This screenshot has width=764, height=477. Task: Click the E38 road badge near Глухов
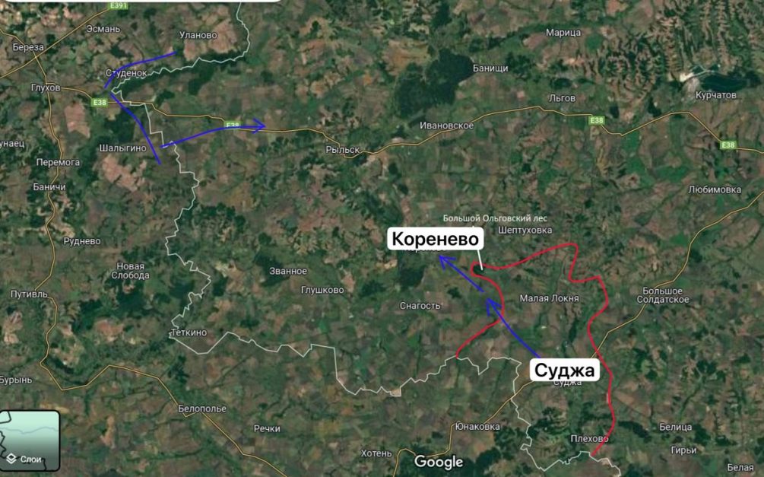100,102
